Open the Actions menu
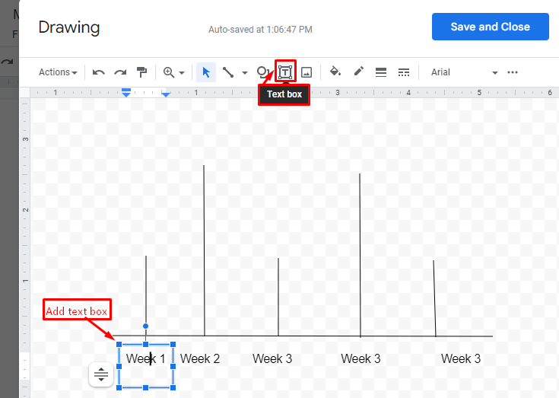559x398 pixels. [x=58, y=72]
